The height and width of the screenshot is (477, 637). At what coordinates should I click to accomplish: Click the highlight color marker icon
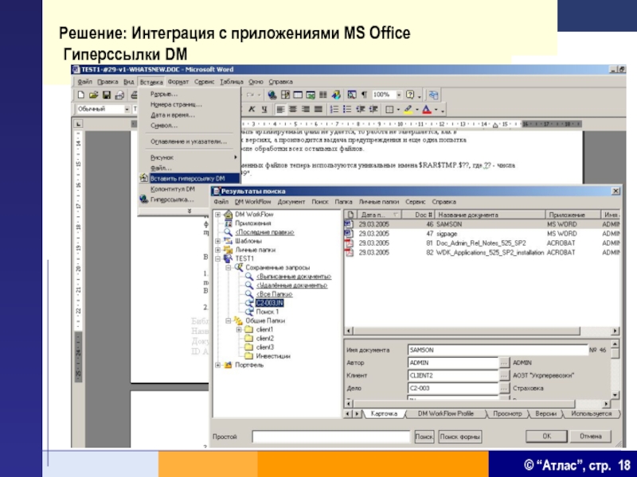tap(408, 109)
